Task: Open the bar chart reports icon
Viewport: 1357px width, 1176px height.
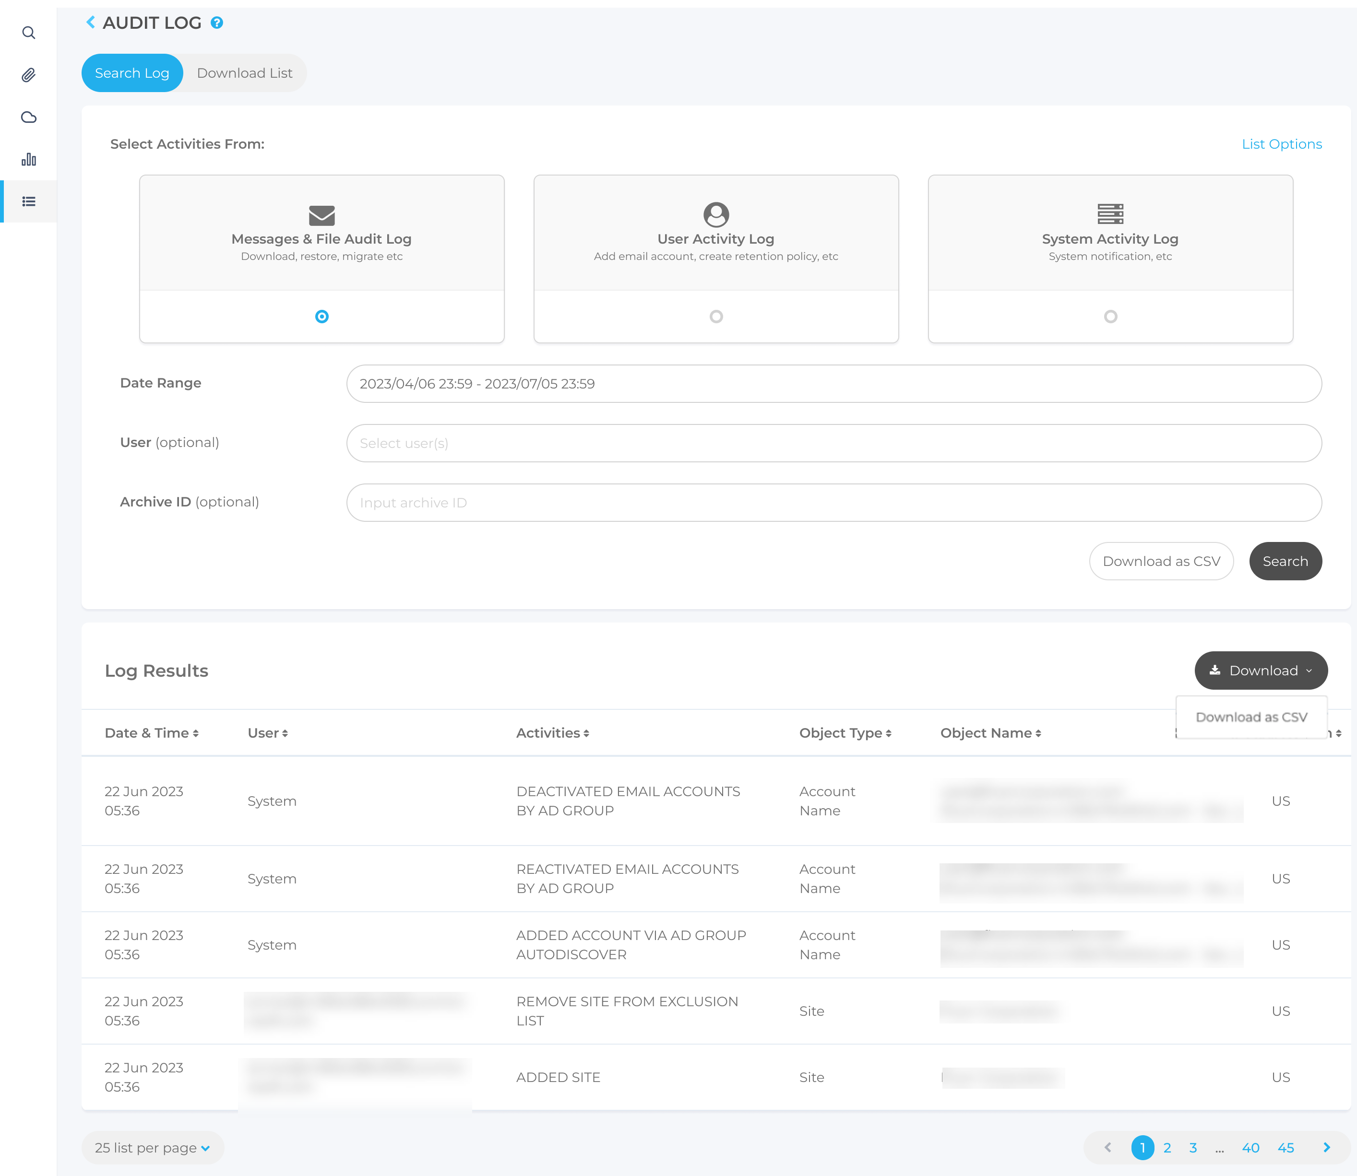Action: (x=28, y=159)
